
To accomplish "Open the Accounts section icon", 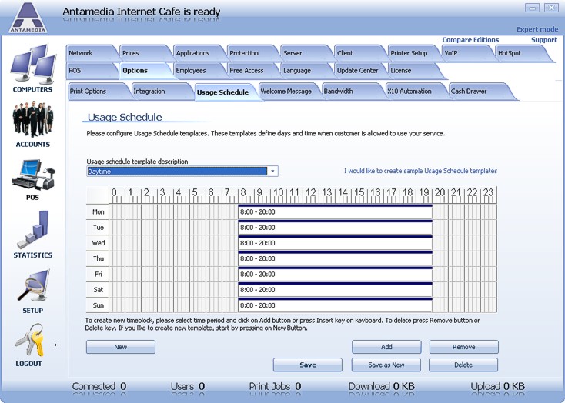I will [33, 119].
